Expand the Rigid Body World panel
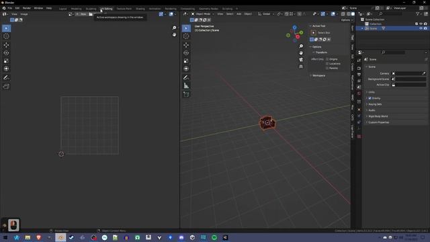The image size is (430, 242). click(378, 116)
